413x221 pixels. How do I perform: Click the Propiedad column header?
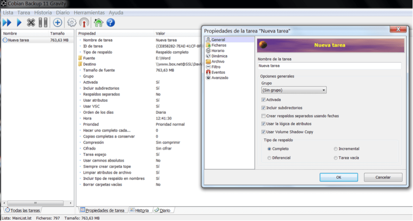[x=115, y=33]
